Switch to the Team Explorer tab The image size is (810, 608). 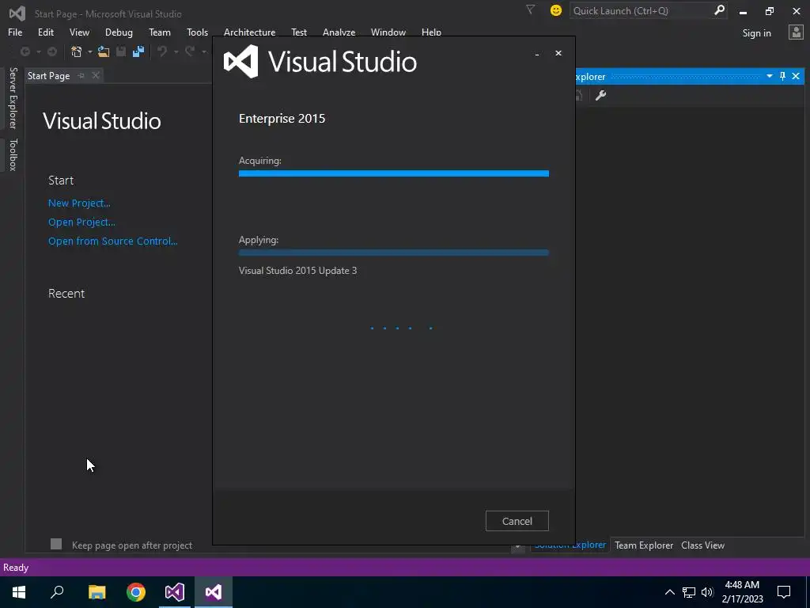point(644,545)
